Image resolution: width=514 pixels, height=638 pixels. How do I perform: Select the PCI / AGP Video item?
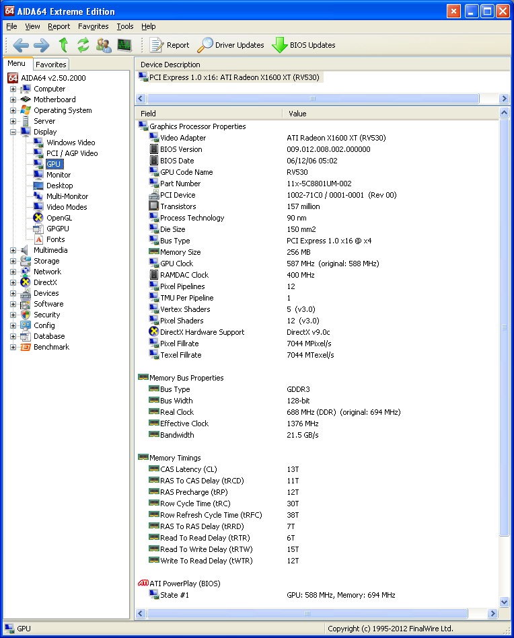(x=72, y=153)
